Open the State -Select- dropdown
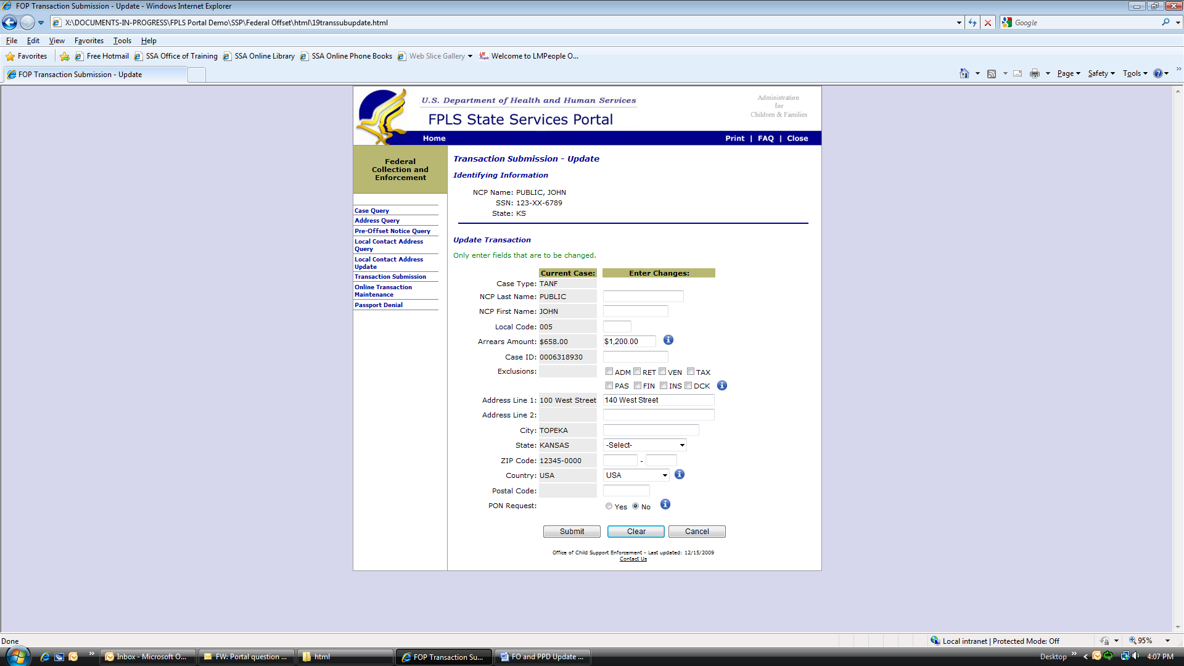Screen dimensions: 1184x666 point(644,445)
